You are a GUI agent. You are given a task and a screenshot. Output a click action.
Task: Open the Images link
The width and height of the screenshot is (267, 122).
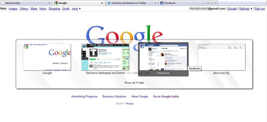(x=13, y=9)
